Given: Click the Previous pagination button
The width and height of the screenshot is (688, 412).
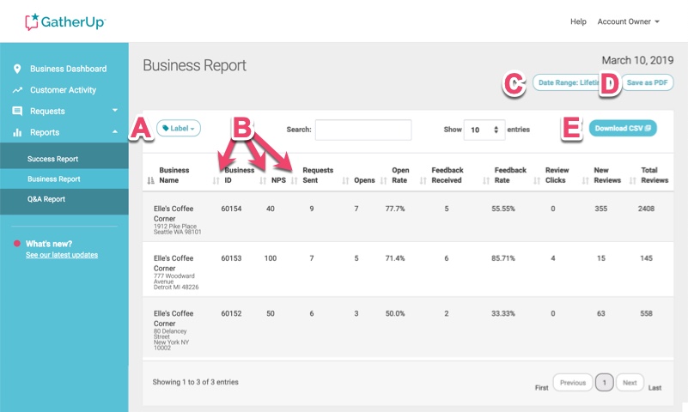Looking at the screenshot, I should click(x=573, y=383).
